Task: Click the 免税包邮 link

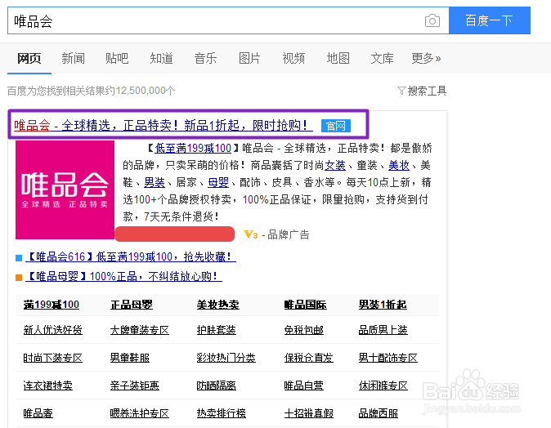Action: coord(304,330)
